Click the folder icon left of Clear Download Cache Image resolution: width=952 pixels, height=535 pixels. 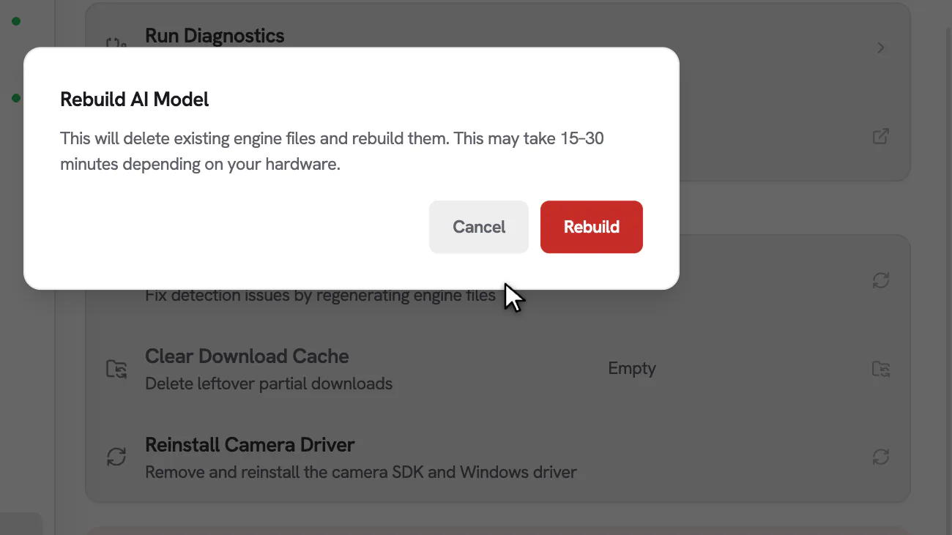(116, 369)
